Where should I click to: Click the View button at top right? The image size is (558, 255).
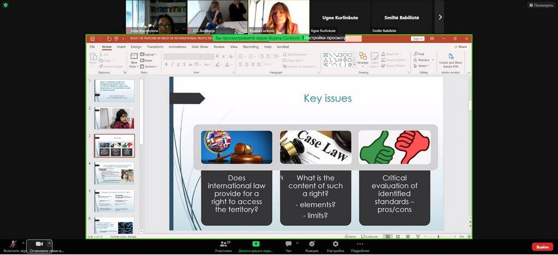point(541,5)
